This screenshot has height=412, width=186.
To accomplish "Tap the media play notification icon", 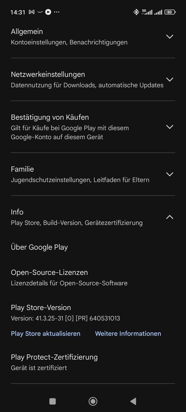I will tap(48, 12).
